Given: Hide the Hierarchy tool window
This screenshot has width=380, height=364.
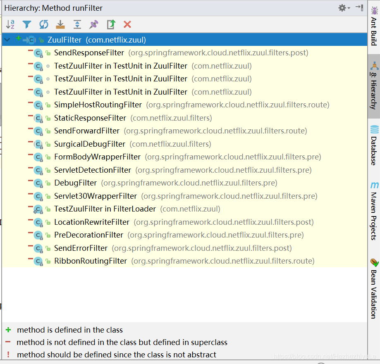Looking at the screenshot, I should (x=359, y=8).
